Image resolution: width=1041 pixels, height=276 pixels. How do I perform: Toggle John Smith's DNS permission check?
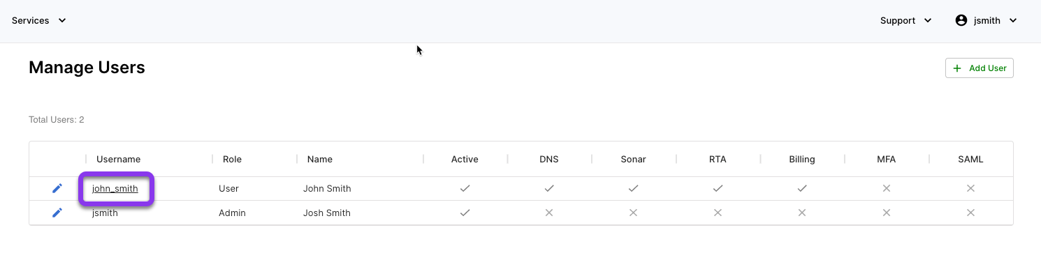(549, 188)
